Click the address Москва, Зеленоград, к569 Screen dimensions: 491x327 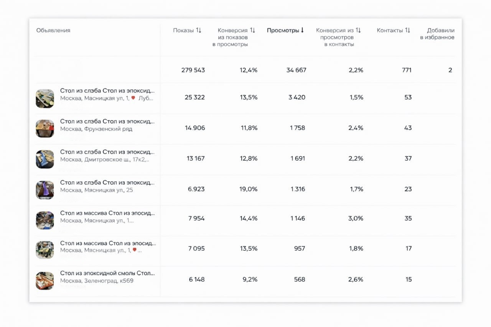click(97, 281)
